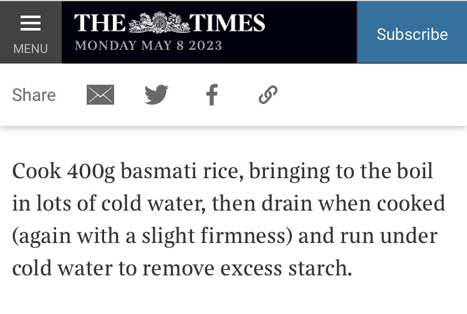
Task: Click the MENU label under the hamburger
Action: (31, 49)
